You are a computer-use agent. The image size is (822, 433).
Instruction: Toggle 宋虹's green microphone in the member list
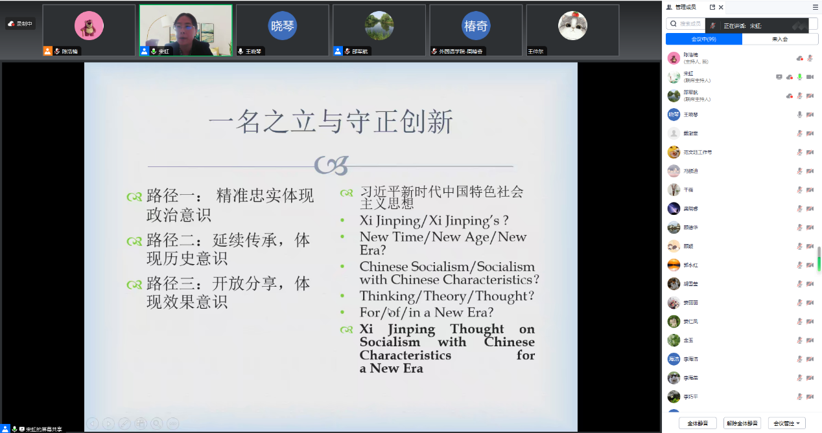pyautogui.click(x=799, y=77)
